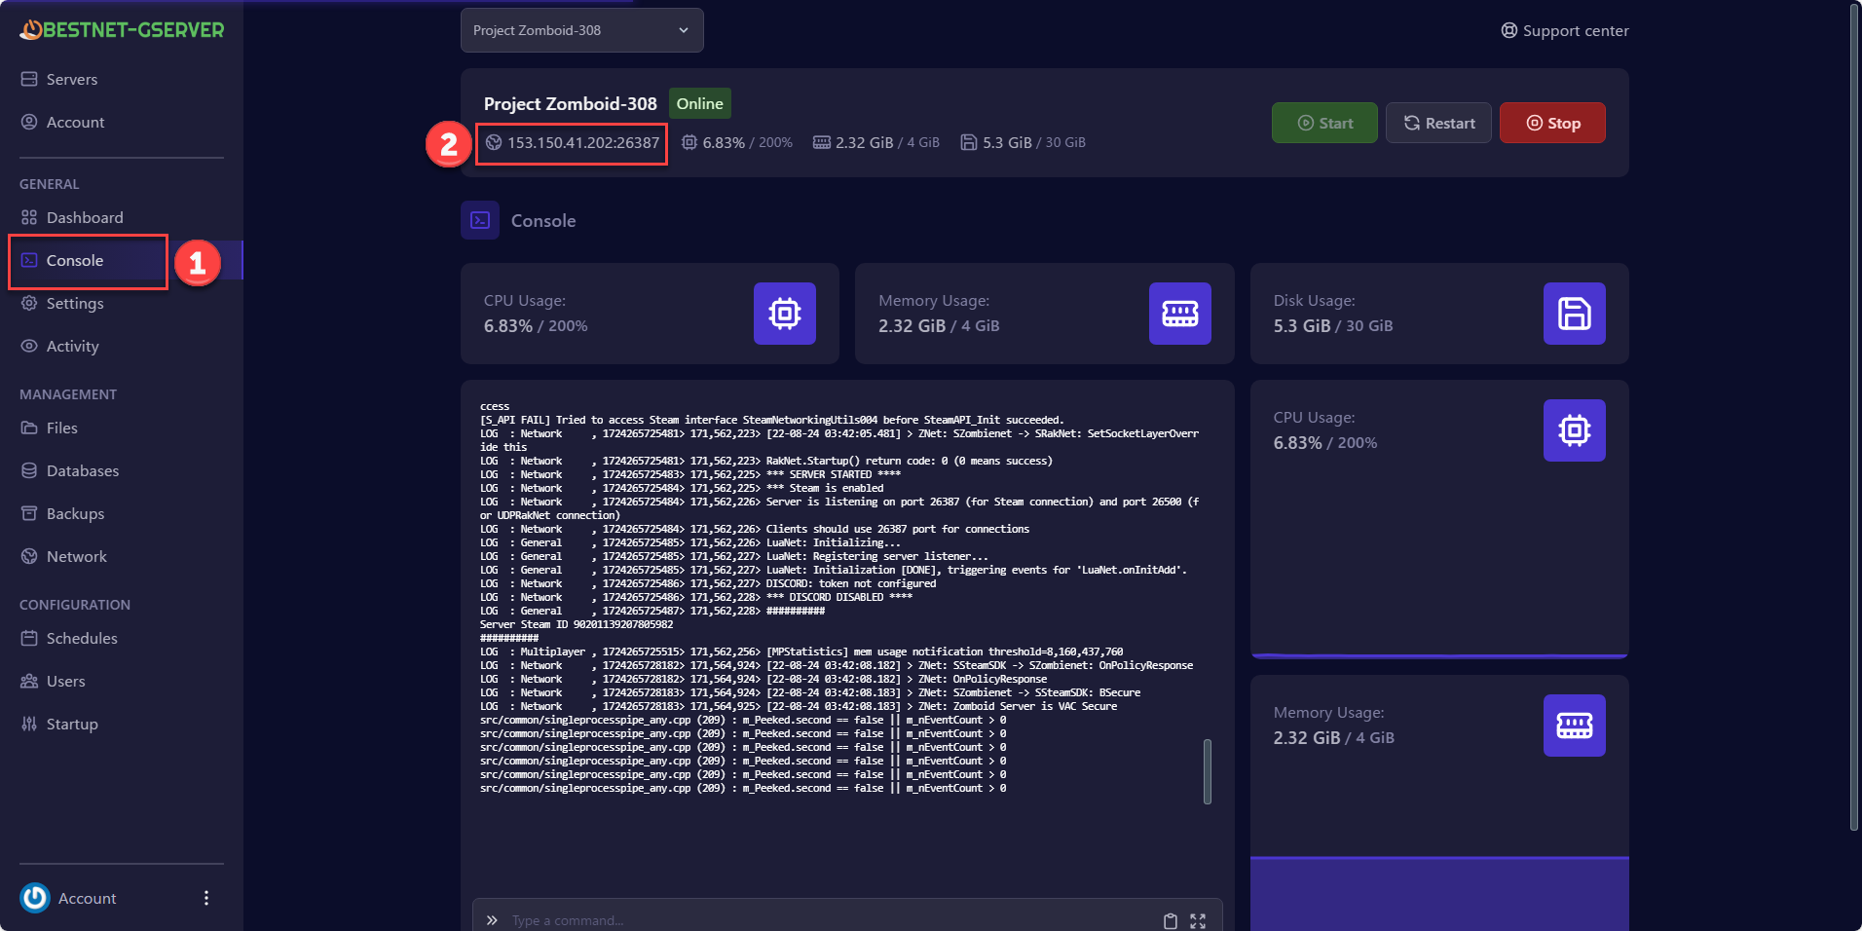Click the expand fullscreen icon in command bar
The height and width of the screenshot is (931, 1862).
[1198, 921]
